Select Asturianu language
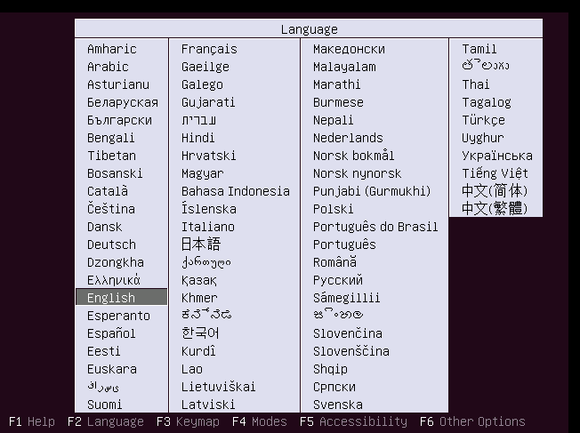 [118, 84]
